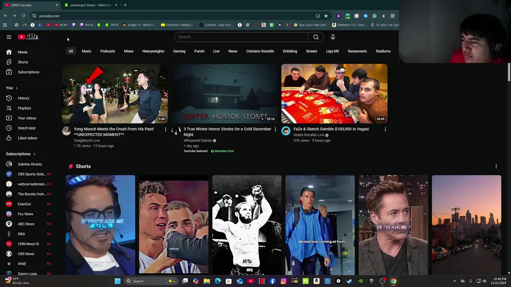Viewport: 511px width, 287px height.
Task: Click the YouTube search input field
Action: (241, 37)
